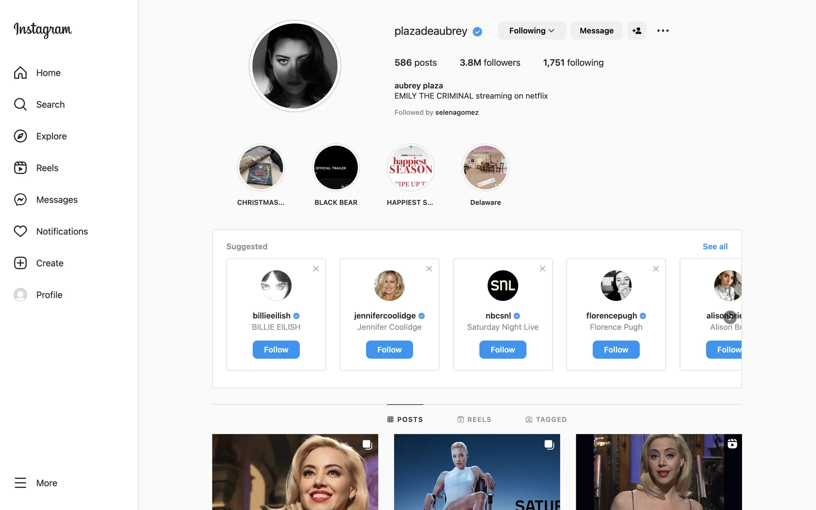
Task: Click See all suggested link
Action: point(715,246)
